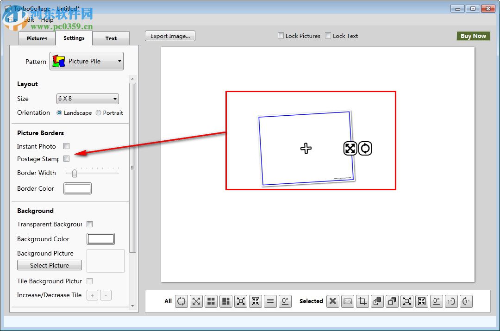Click the All shrink-to-fit icon
The image size is (500, 331).
tap(256, 301)
